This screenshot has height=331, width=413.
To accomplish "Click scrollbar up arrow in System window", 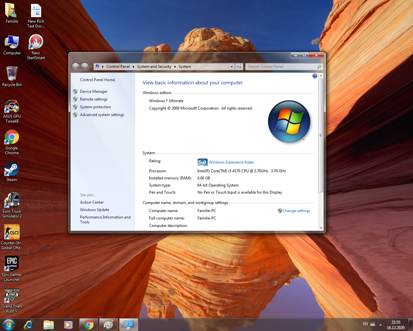I will coord(321,76).
